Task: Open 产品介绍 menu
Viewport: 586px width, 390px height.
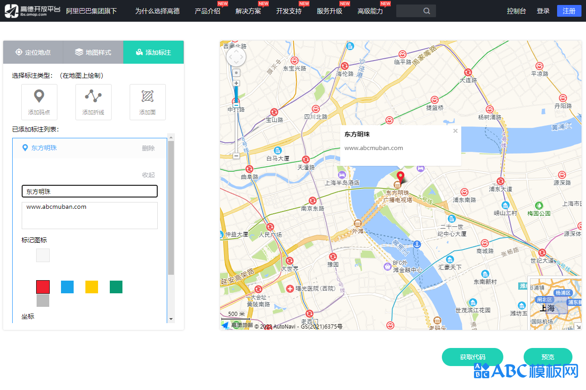Action: [x=208, y=11]
